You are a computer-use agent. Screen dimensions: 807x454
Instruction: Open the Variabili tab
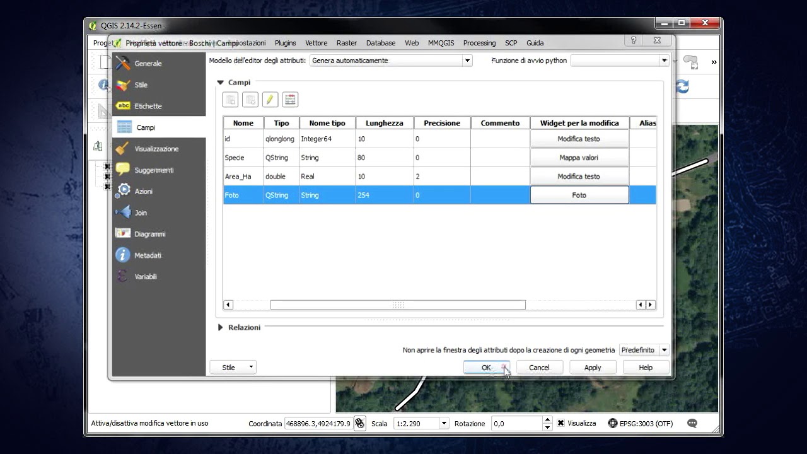(159, 277)
